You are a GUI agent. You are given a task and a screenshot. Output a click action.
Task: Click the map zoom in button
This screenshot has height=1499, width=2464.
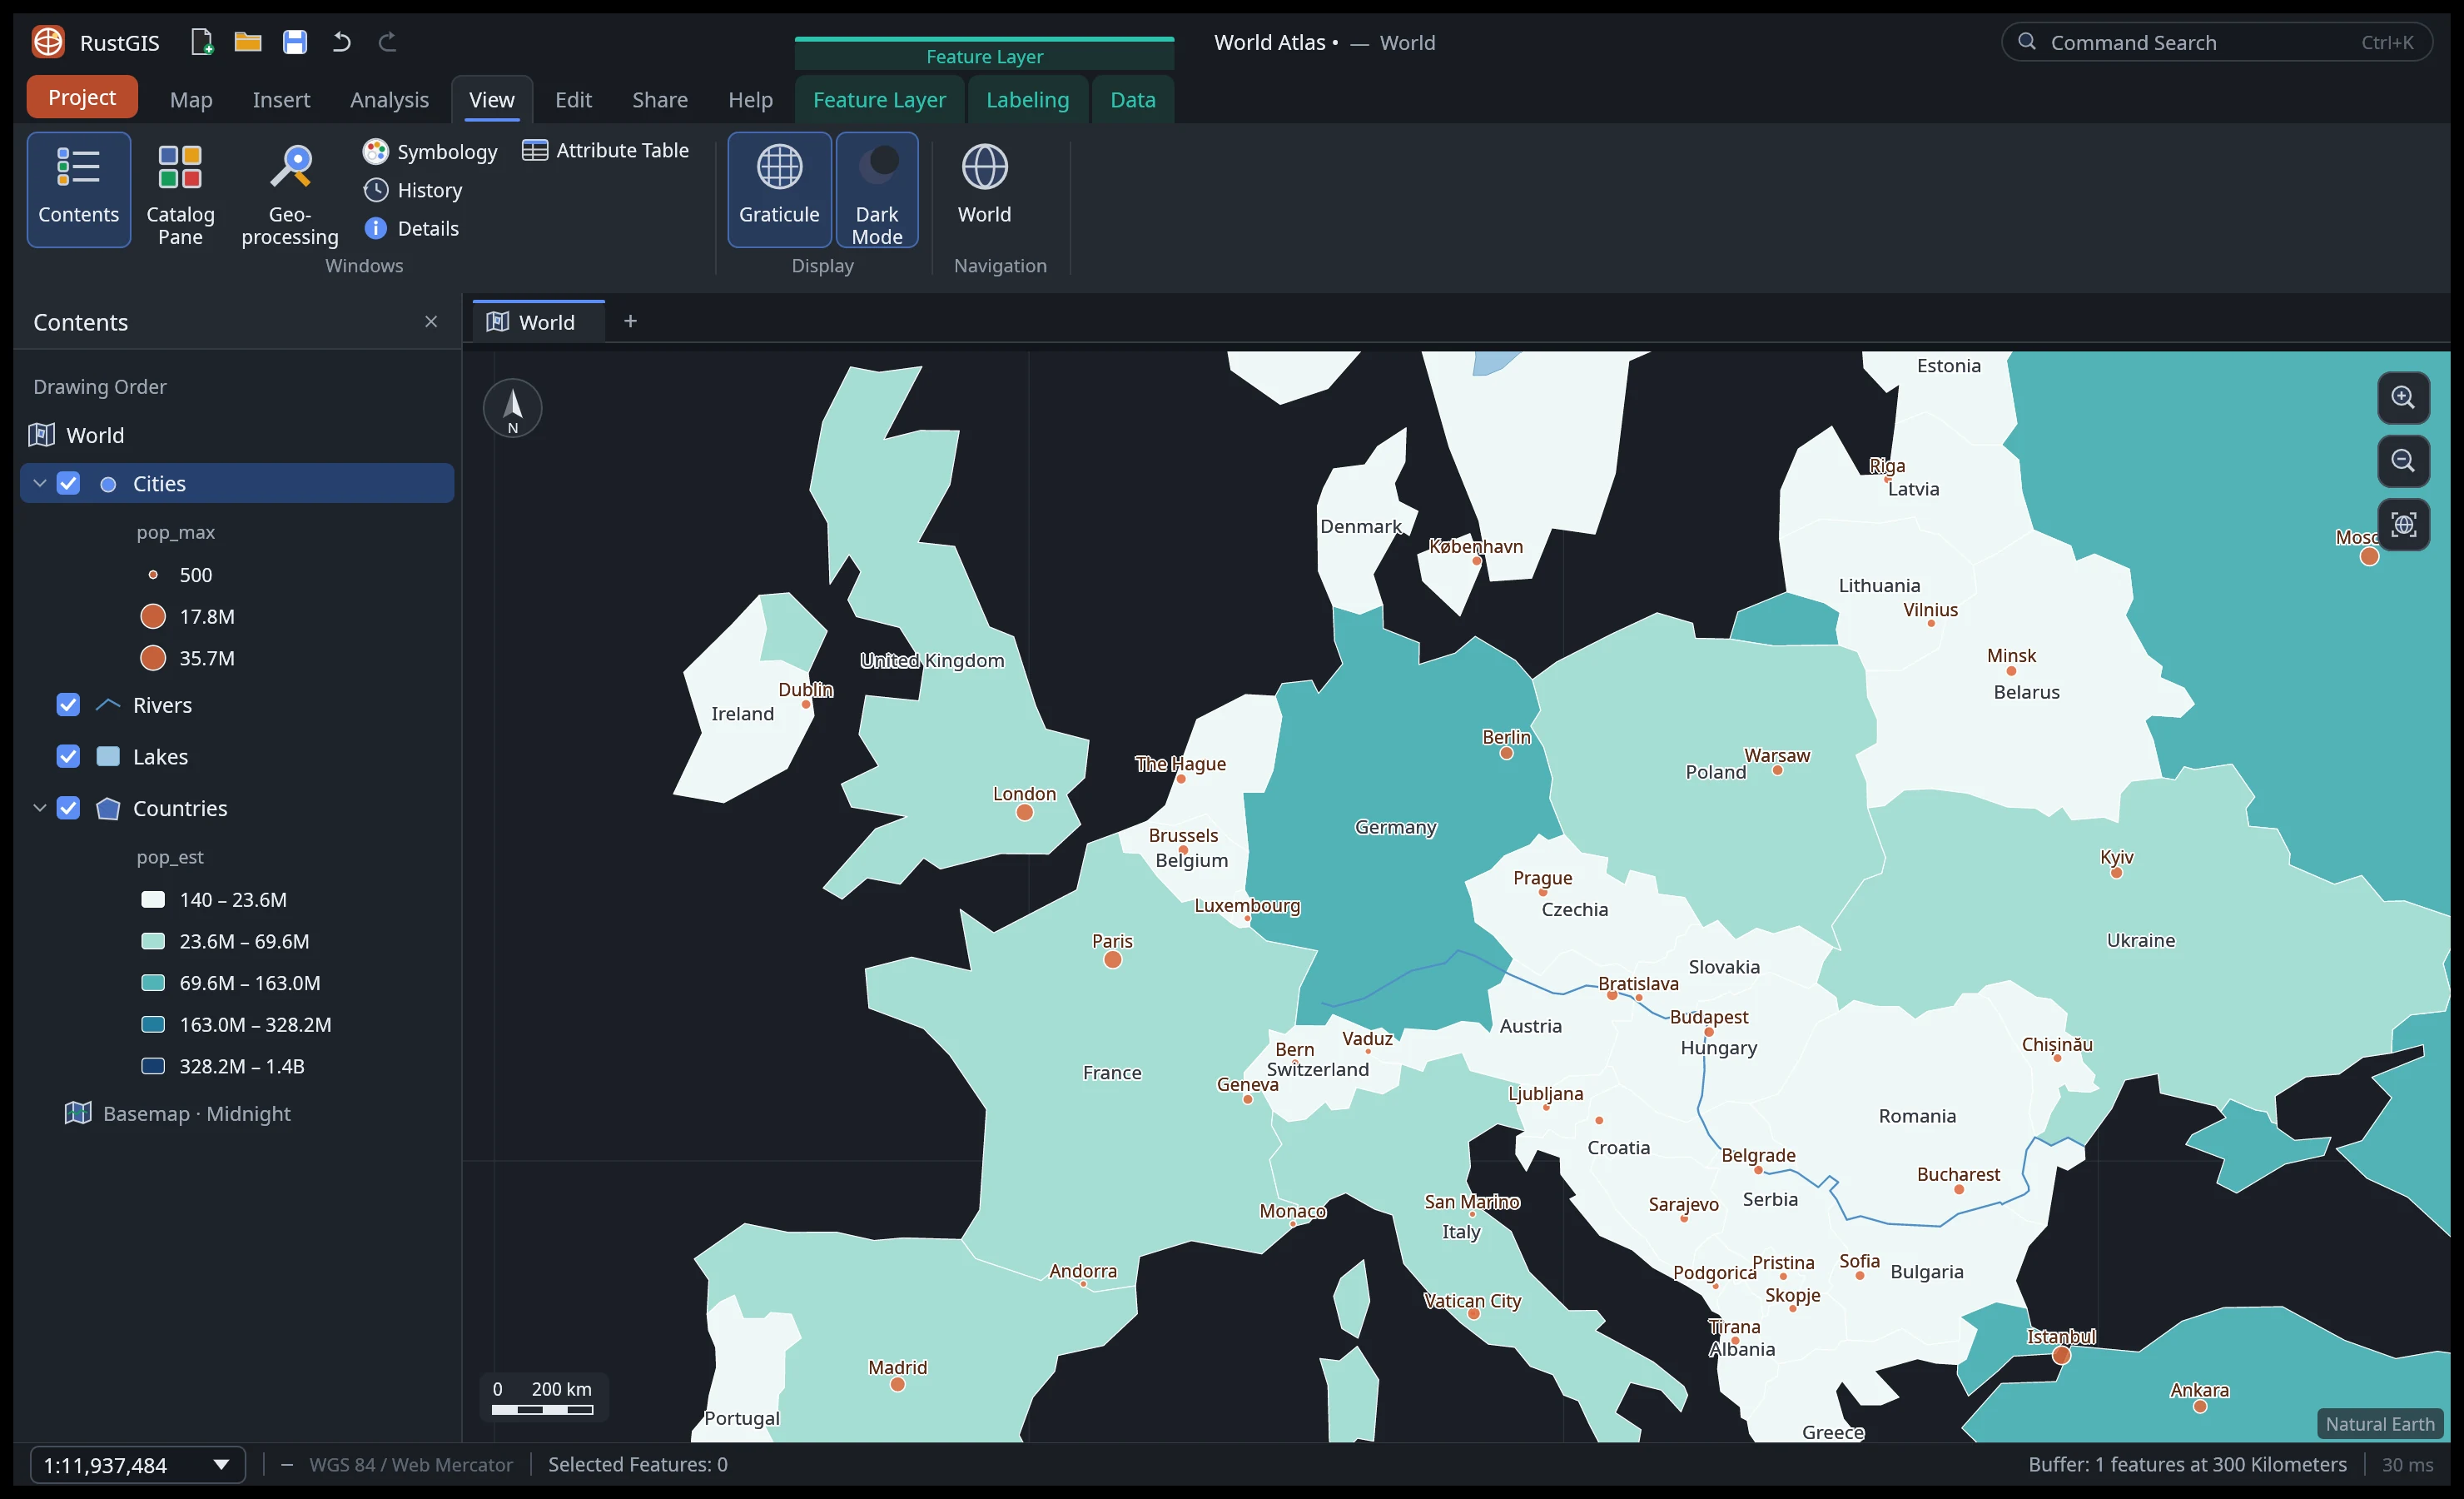click(x=2403, y=397)
